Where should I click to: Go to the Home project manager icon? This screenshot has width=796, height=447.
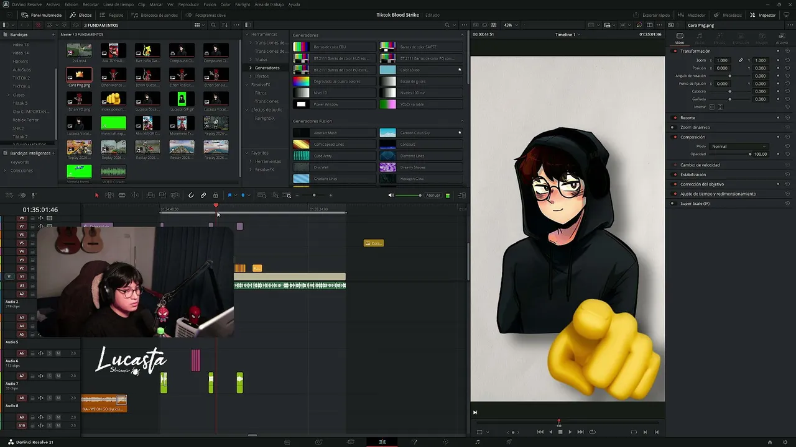tap(770, 442)
